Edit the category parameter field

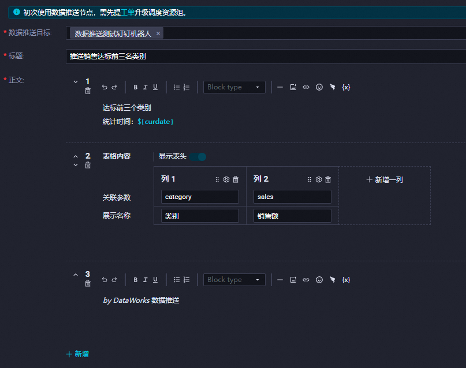200,197
